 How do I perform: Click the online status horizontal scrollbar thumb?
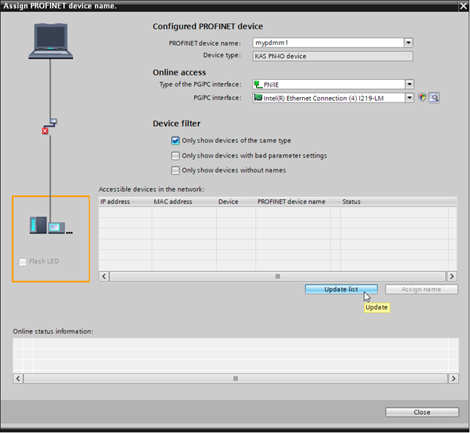point(236,379)
